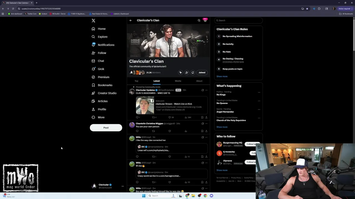Bookmark Chantelle Christina Wiggan's post
This screenshot has height=199, width=355.
202,131
